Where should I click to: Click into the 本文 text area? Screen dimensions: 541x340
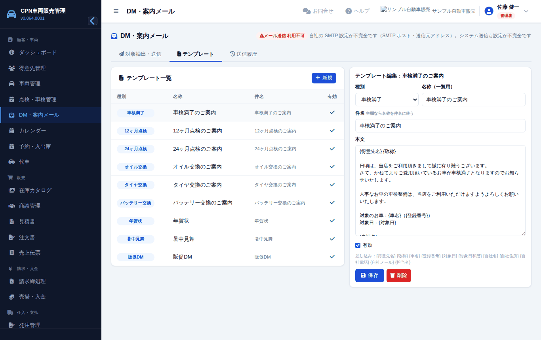(x=440, y=191)
